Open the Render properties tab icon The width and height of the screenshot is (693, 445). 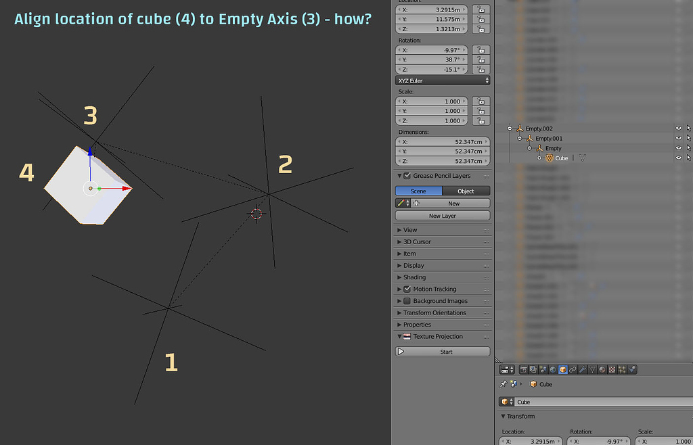524,369
